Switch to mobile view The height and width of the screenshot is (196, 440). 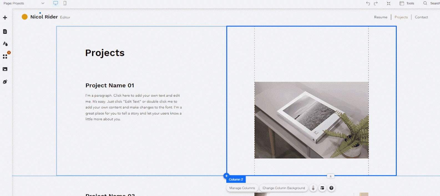[x=65, y=3]
